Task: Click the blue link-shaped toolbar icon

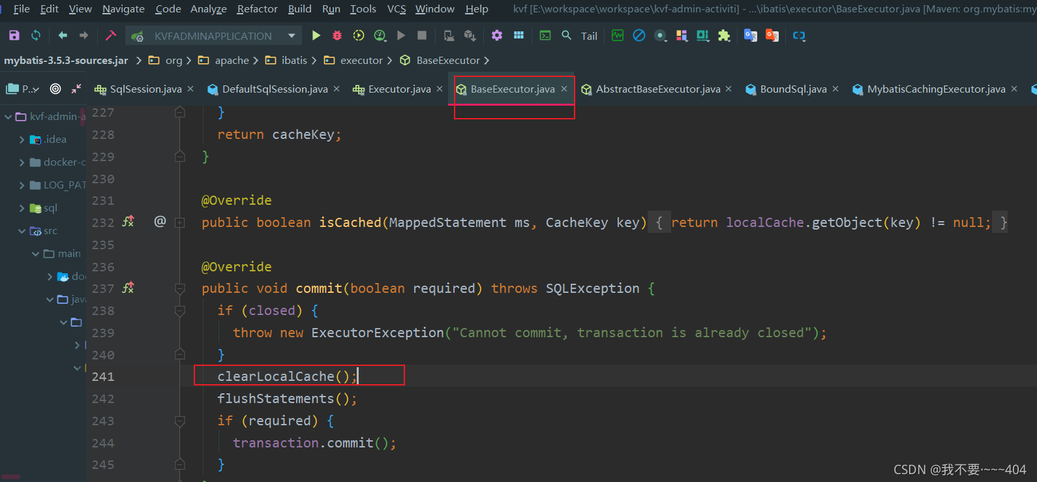Action: point(799,36)
